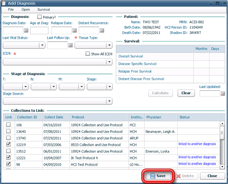Sort by Collect Date column header

pos(56,117)
